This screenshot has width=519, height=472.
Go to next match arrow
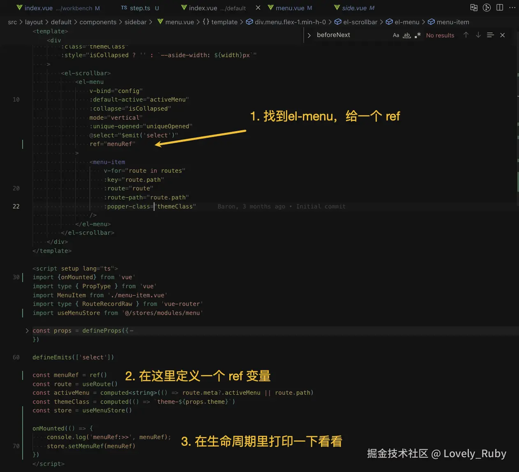pos(478,35)
